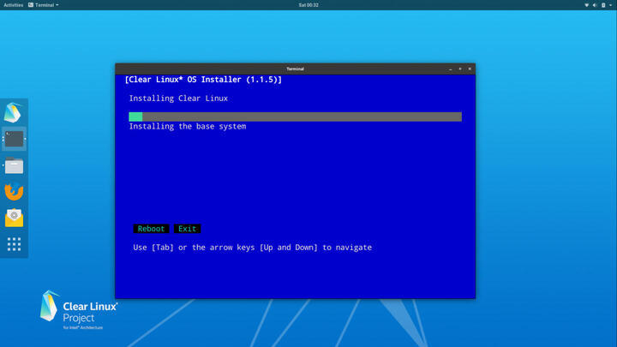The width and height of the screenshot is (617, 347).
Task: Launch the Files manager from dock
Action: [x=15, y=165]
